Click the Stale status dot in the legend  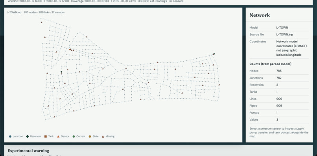(x=90, y=136)
